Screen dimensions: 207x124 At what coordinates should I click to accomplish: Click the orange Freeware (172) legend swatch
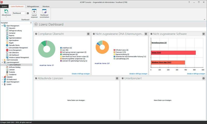click(114, 52)
